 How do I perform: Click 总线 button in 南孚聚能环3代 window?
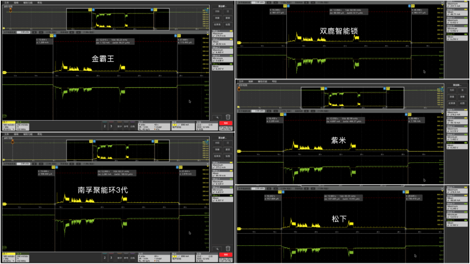pos(132,258)
